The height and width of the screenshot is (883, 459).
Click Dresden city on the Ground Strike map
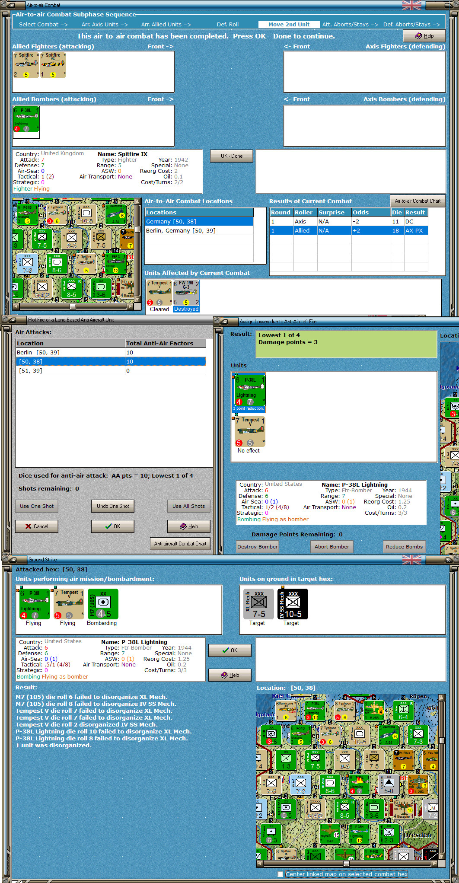coord(417,835)
